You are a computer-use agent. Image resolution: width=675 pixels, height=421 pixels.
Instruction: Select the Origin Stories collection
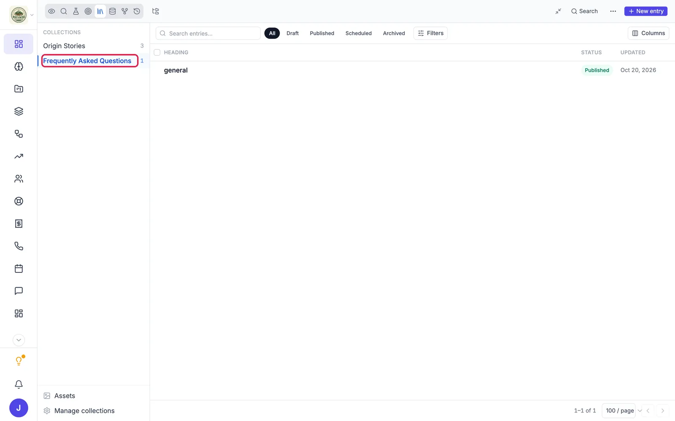94,46
